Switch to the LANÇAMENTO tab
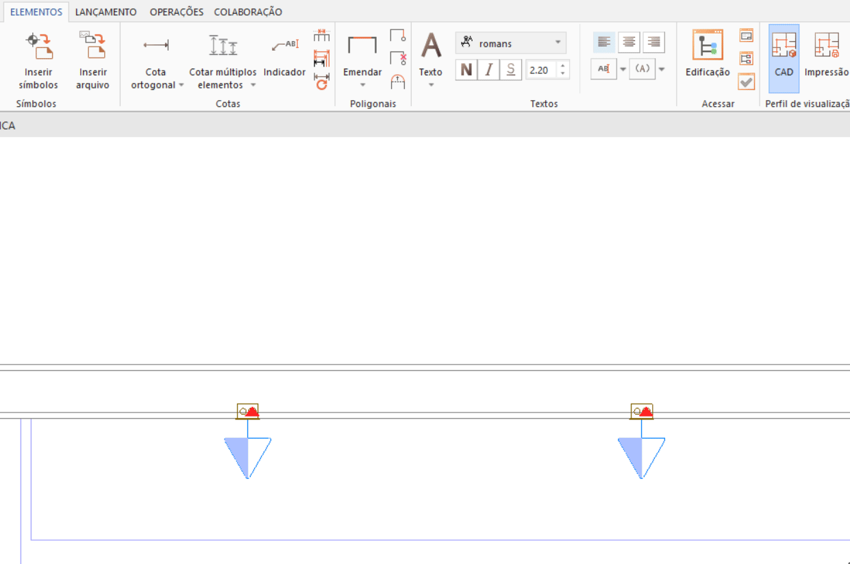 [105, 12]
